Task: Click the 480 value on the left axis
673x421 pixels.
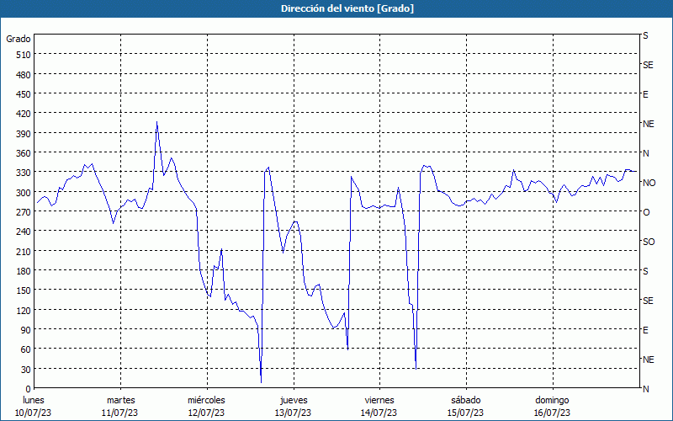Action: (24, 75)
